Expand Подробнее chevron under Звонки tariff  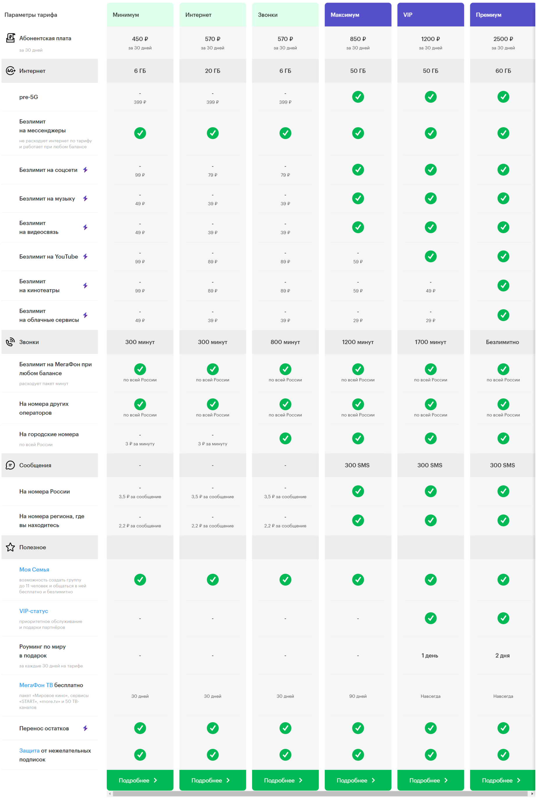coord(301,781)
